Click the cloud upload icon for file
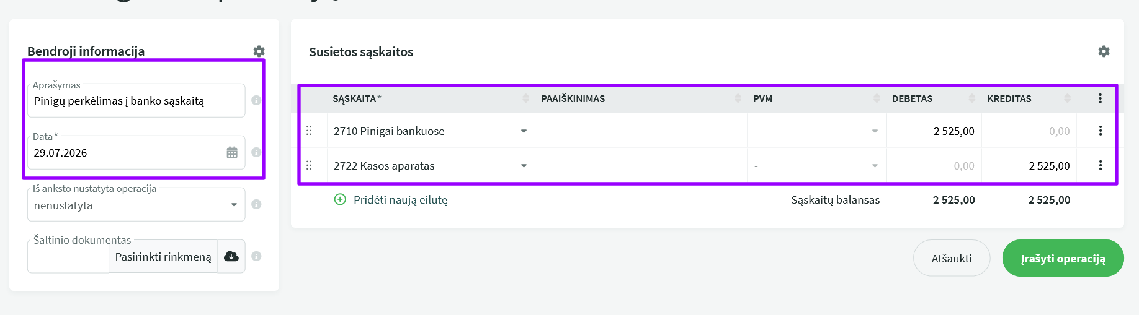 pyautogui.click(x=231, y=256)
